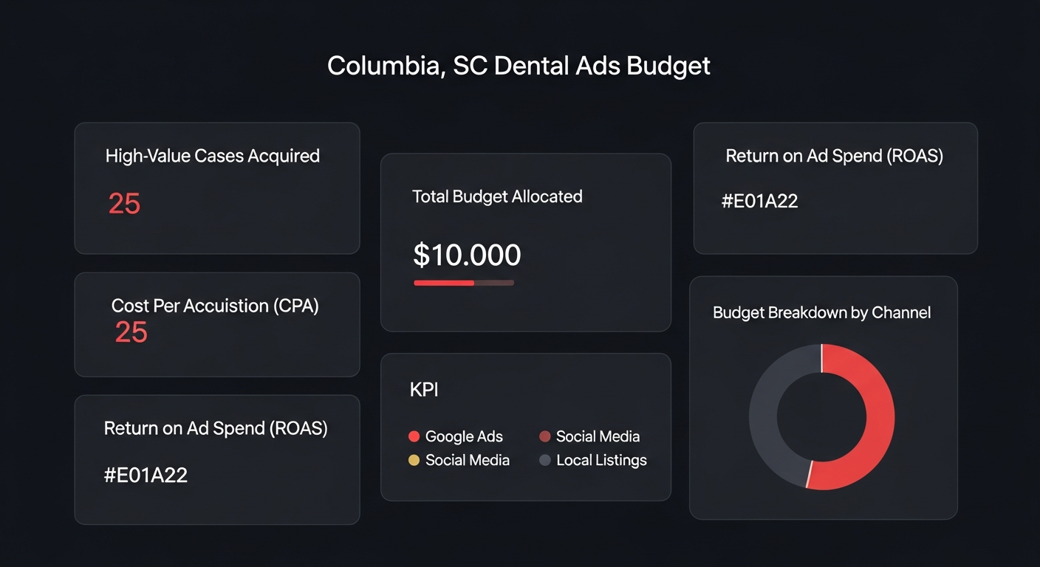Screen dimensions: 1040x567
Task: Open the Cost Per Acquisition (CPA) heading
Action: [215, 306]
